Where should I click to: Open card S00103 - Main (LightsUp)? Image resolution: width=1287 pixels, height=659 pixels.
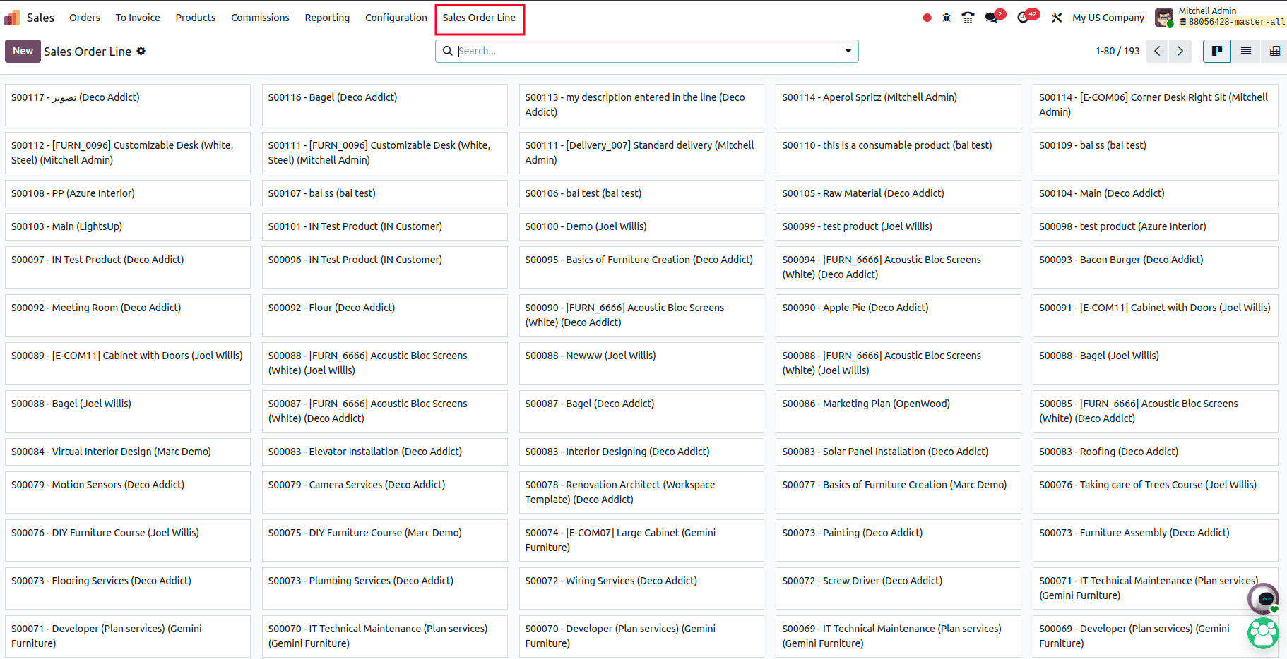[127, 226]
